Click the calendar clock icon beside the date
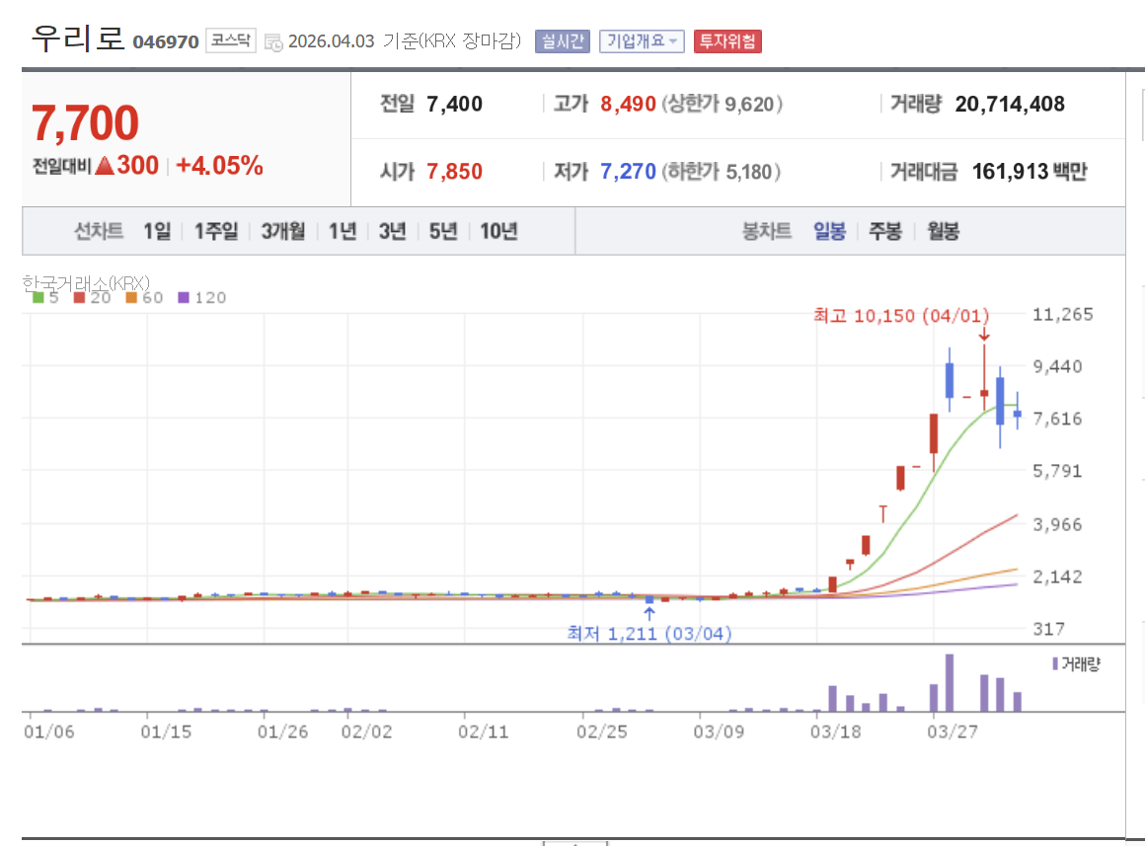Screen dimensions: 1145x846 (x=273, y=42)
